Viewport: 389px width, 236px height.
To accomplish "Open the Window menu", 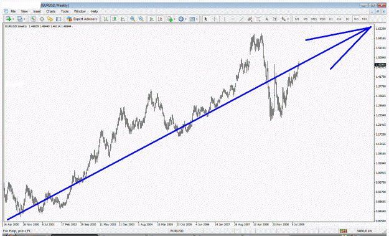I will coord(80,11).
